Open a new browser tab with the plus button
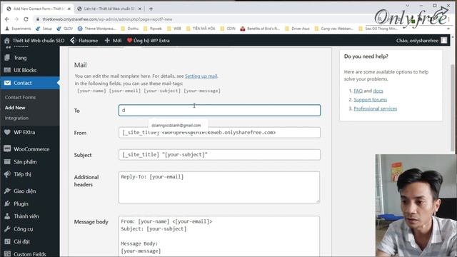The width and height of the screenshot is (457, 257). click(151, 9)
